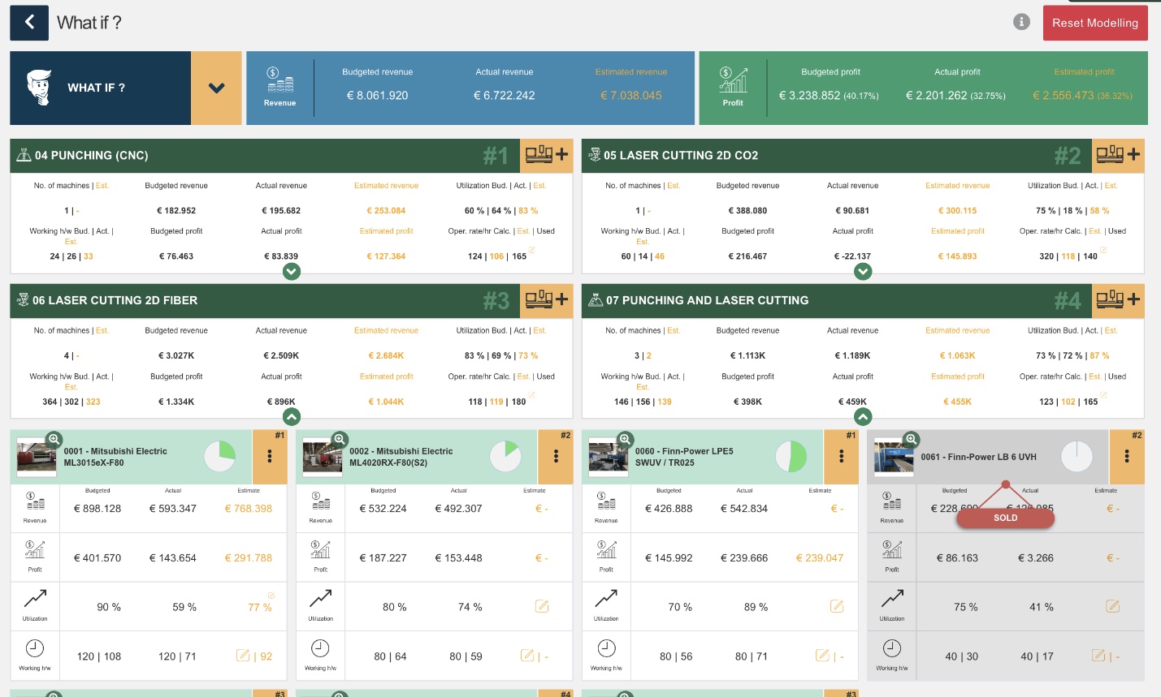Collapse the 07 Punching and Laser Cutting machines

863,416
